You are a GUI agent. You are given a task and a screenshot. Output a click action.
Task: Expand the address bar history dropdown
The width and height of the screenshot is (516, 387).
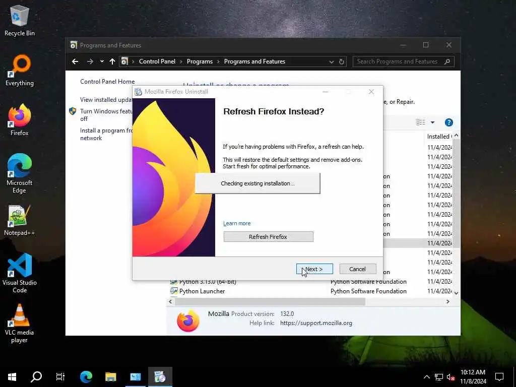pos(332,62)
